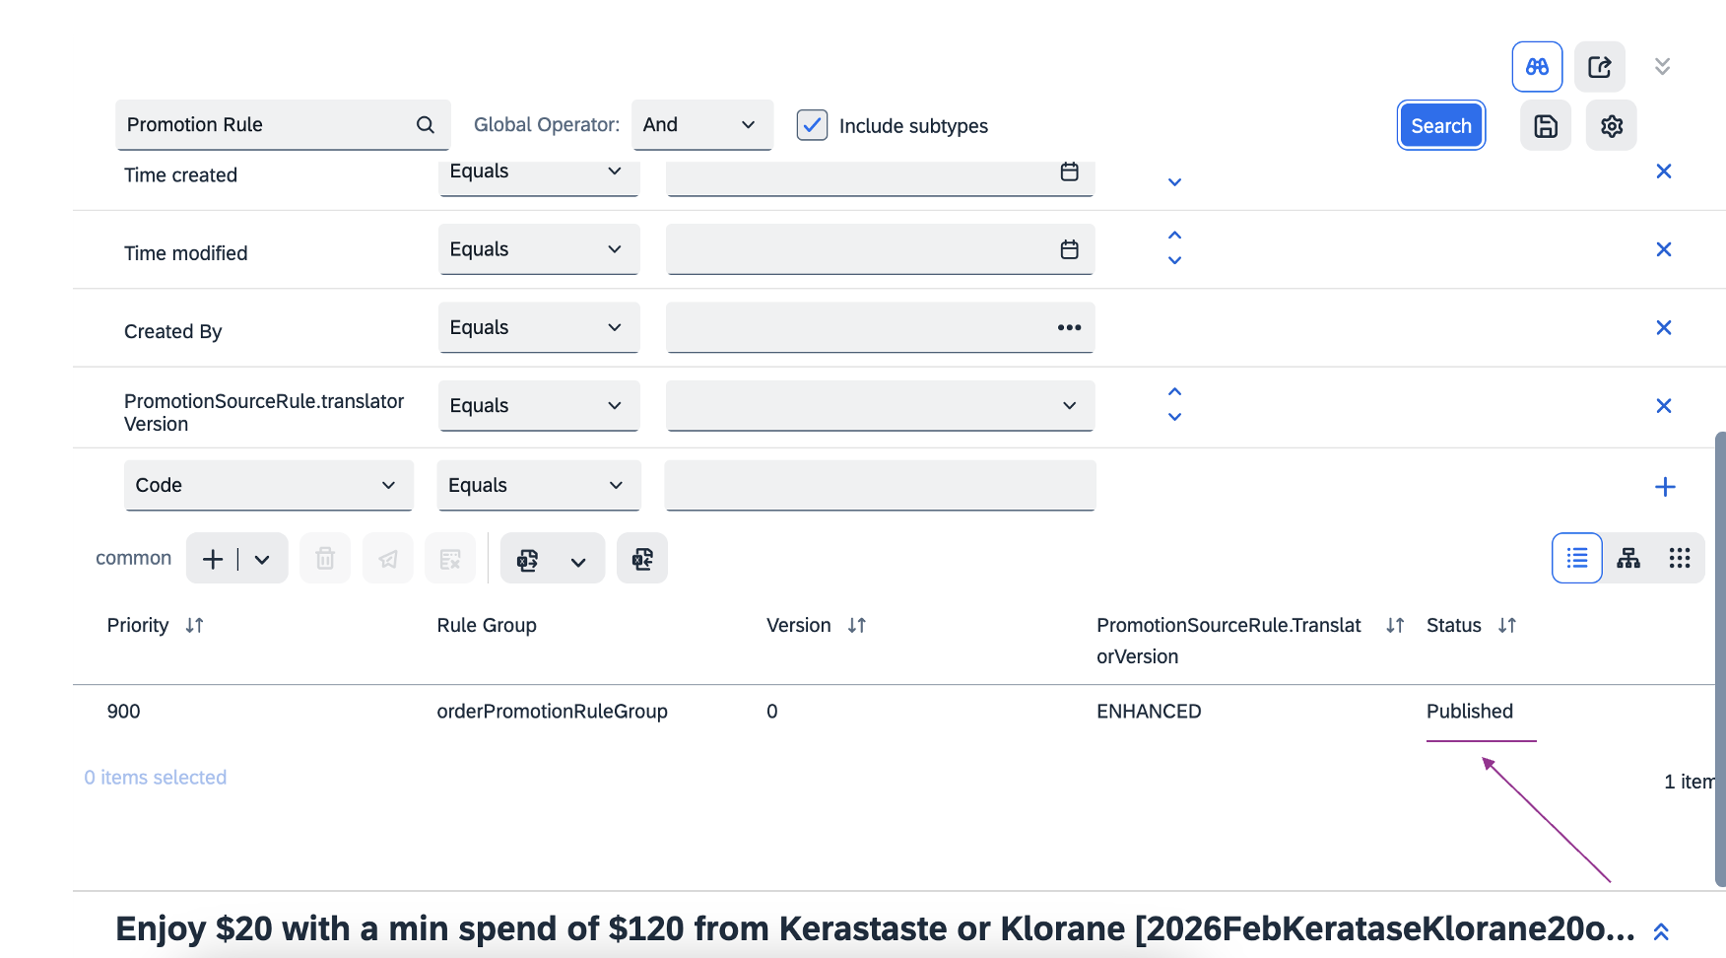The height and width of the screenshot is (958, 1726).
Task: Select the orderPromotionRuleGroup result row
Action: coord(552,712)
